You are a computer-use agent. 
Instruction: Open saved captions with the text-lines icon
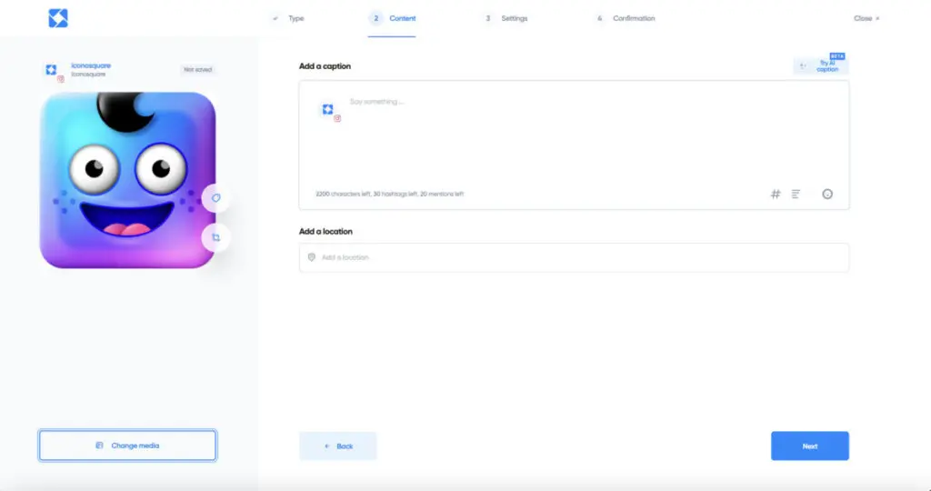click(796, 194)
